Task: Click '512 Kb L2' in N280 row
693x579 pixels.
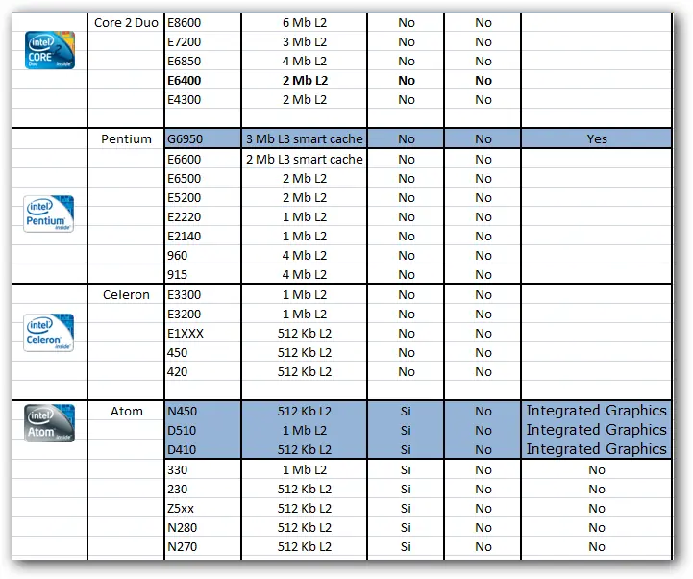Action: pos(305,528)
